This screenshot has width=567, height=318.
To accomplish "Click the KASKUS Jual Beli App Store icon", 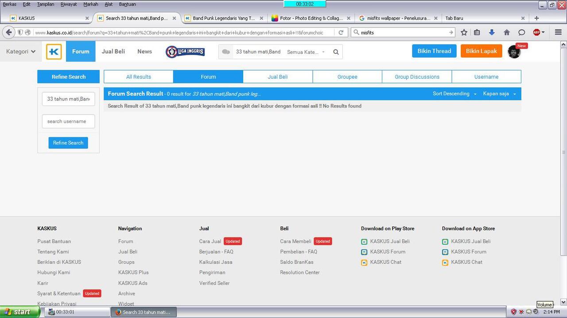I will 445,242.
